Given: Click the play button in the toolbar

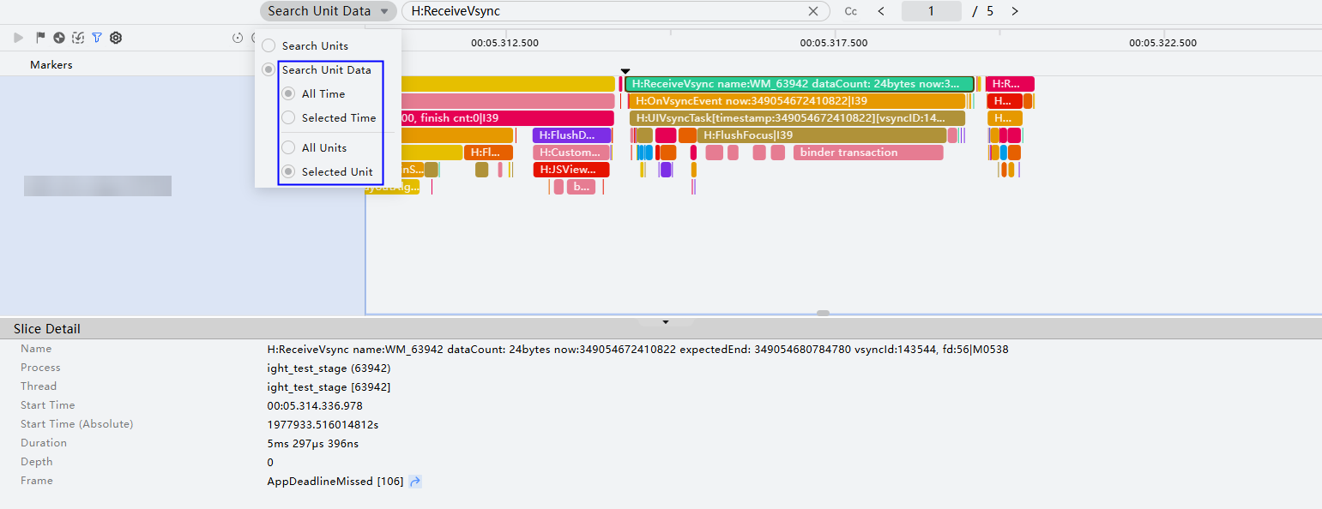Looking at the screenshot, I should click(19, 38).
